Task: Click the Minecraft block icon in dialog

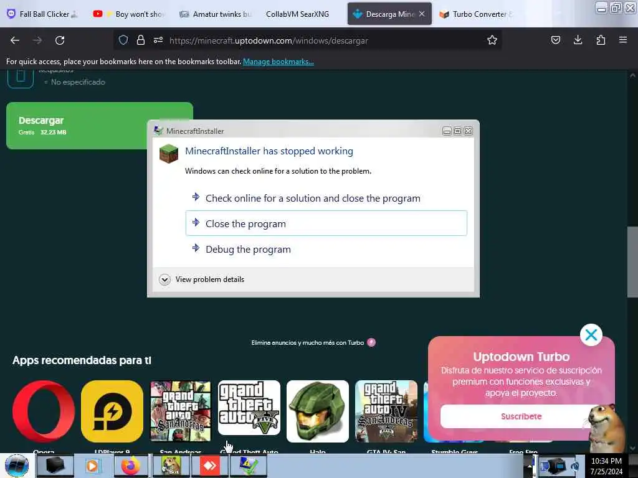Action: coord(168,153)
